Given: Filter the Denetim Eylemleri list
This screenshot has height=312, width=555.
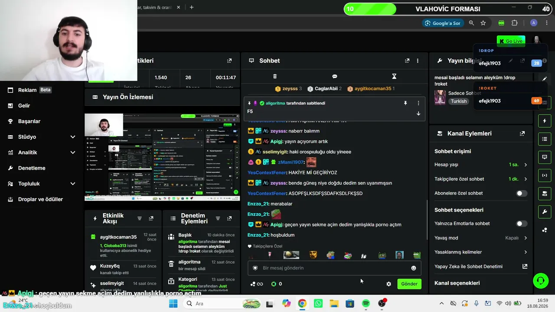Looking at the screenshot, I should pyautogui.click(x=218, y=218).
